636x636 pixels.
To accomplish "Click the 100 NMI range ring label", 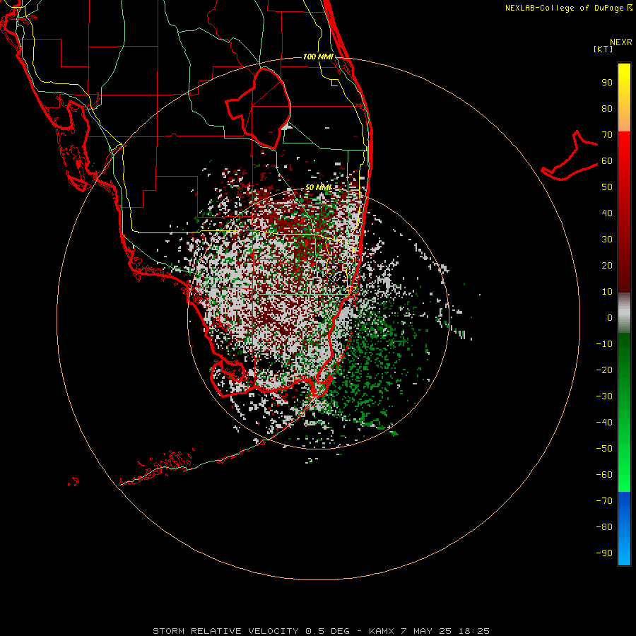I will (x=319, y=57).
